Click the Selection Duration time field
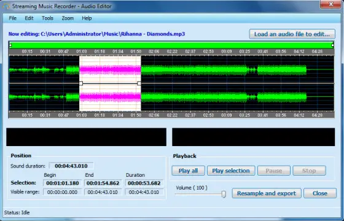 coord(144,183)
